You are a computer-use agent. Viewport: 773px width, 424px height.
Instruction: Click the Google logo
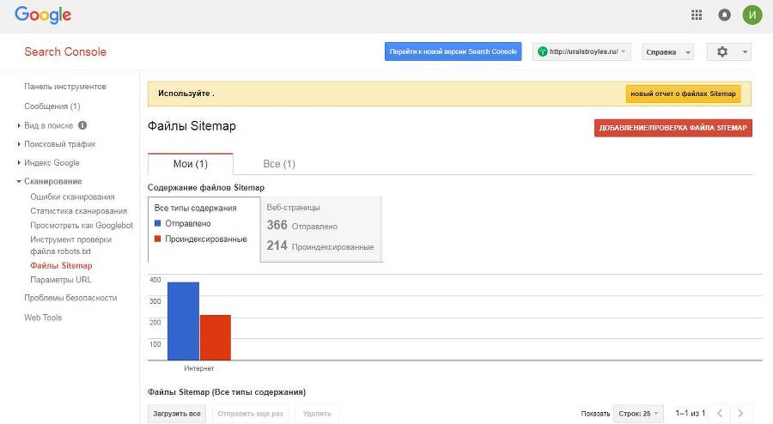(43, 15)
